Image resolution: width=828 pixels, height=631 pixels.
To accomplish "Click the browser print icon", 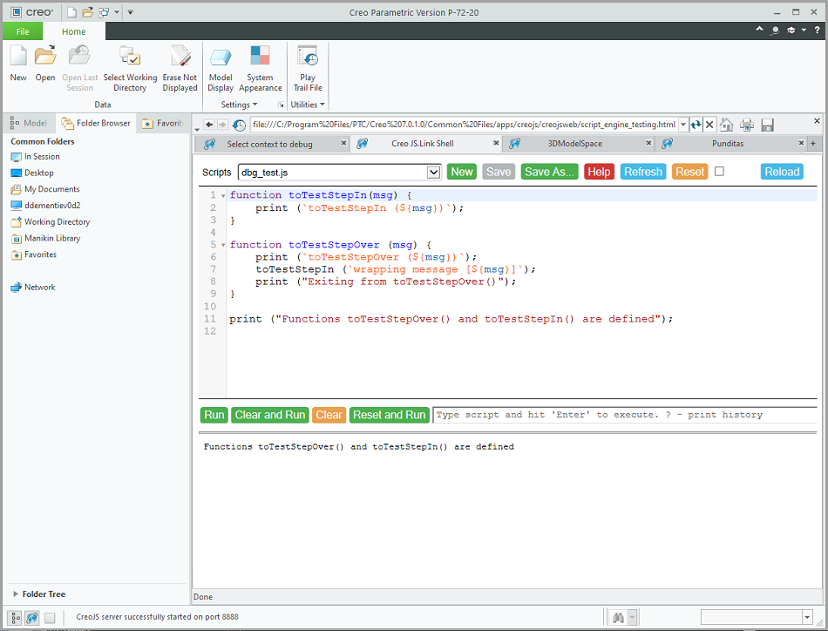I will tap(747, 125).
